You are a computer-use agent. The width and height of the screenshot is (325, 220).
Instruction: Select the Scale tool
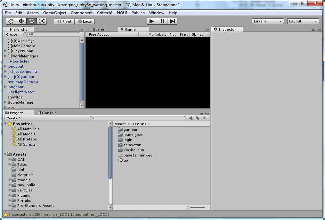42,21
